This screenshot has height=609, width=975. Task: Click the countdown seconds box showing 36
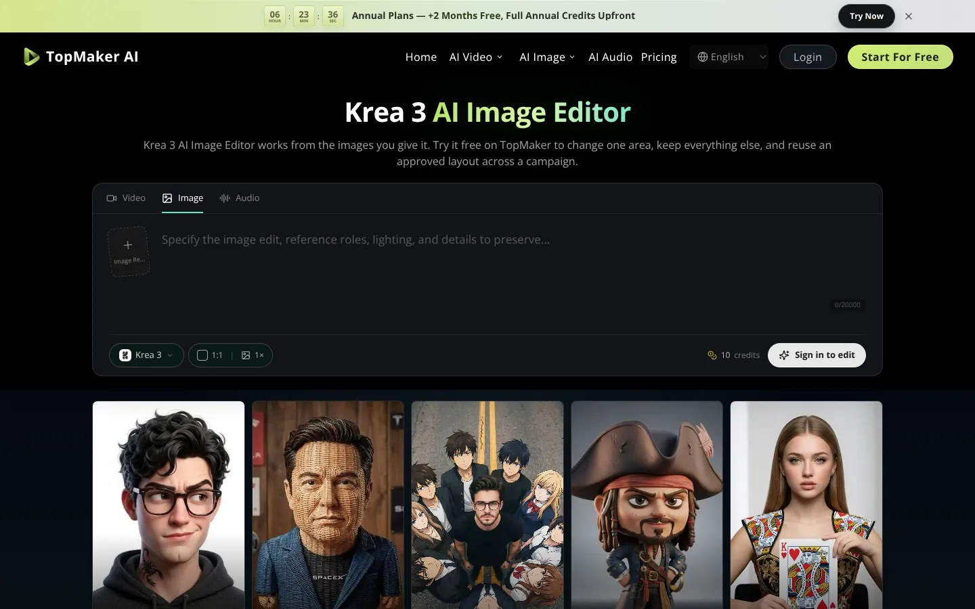(333, 16)
